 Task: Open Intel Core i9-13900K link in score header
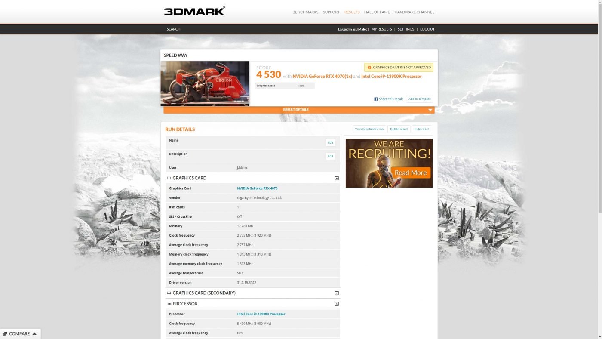391,77
